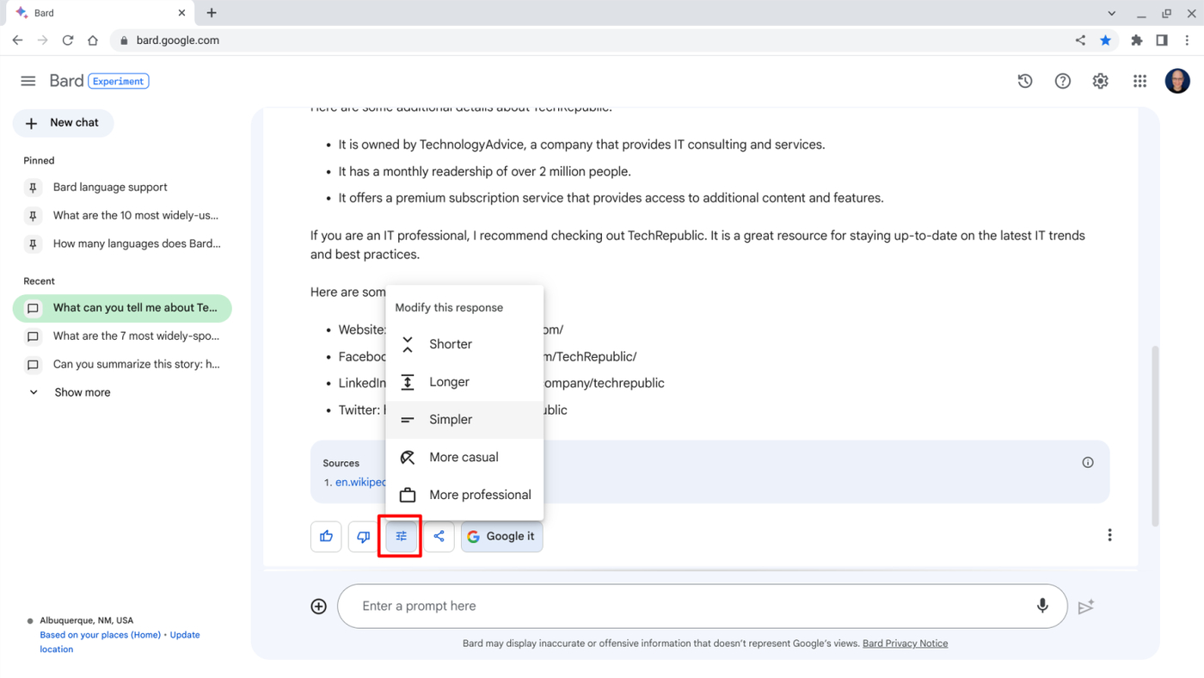Click the highlighted modify response icon
The height and width of the screenshot is (678, 1204).
point(400,536)
